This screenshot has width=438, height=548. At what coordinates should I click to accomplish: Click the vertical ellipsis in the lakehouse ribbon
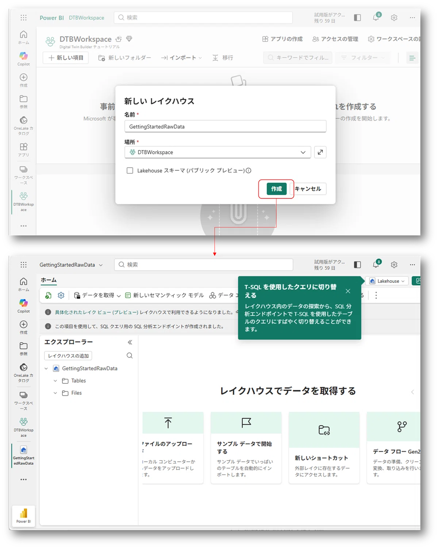tap(376, 295)
